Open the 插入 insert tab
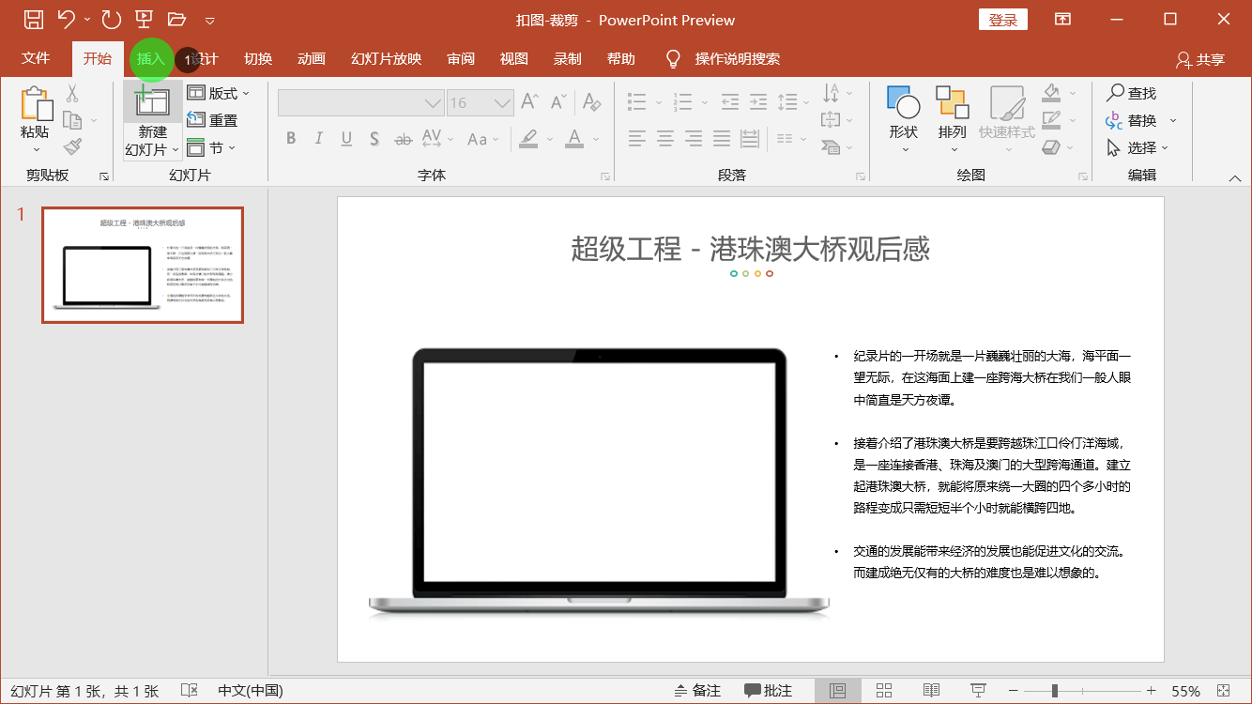1252x704 pixels. 151,59
